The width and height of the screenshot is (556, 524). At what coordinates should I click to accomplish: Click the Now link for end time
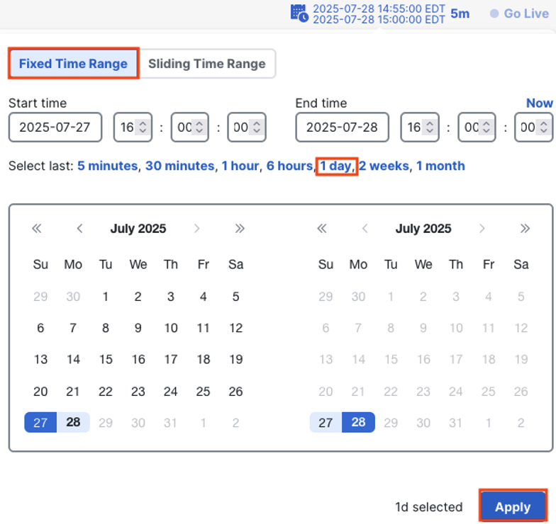coord(539,103)
